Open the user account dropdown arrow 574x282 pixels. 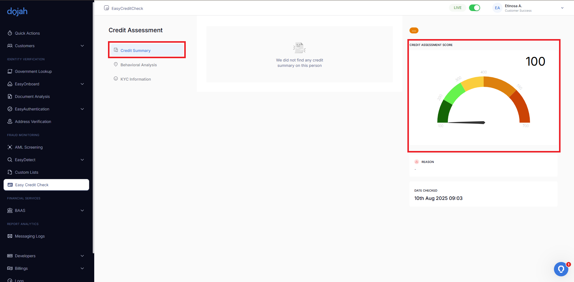coord(562,8)
